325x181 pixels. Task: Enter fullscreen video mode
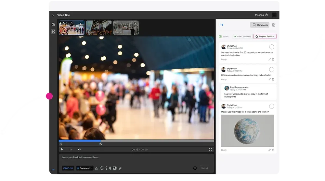(210, 149)
